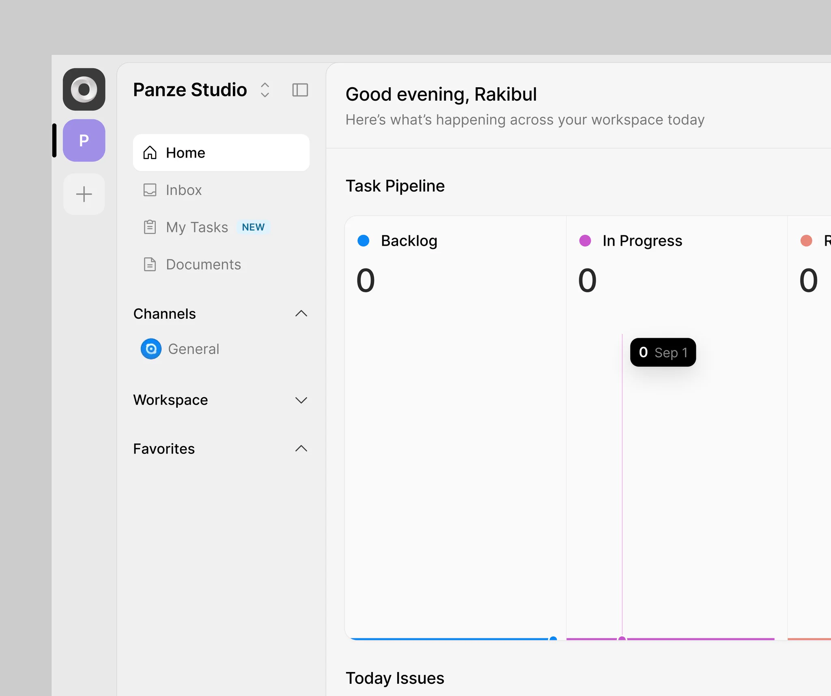This screenshot has height=696, width=831.
Task: Click the purple In Progress chart marker
Action: point(622,639)
